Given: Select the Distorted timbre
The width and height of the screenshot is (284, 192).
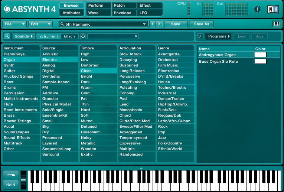Looking at the screenshot, I should pyautogui.click(x=98, y=65).
